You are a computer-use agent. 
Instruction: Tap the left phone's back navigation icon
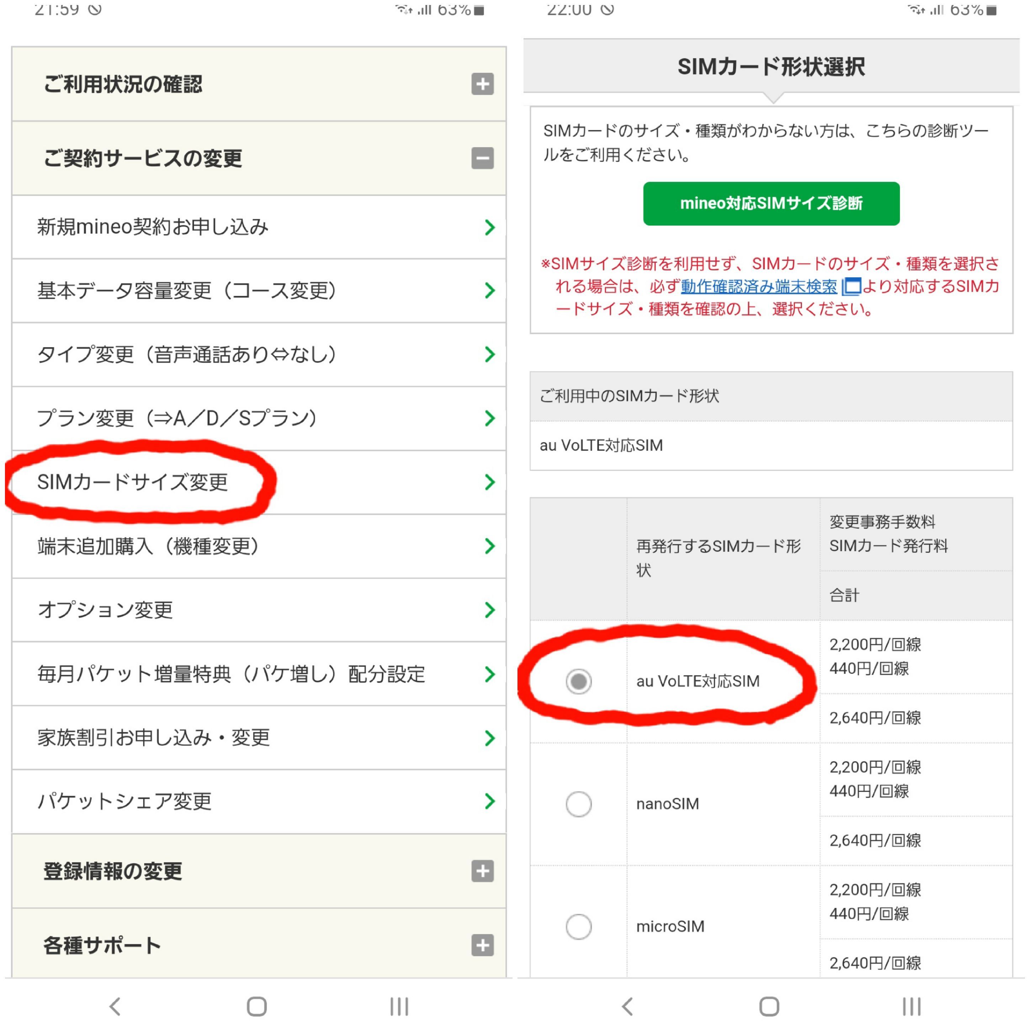tap(115, 1007)
